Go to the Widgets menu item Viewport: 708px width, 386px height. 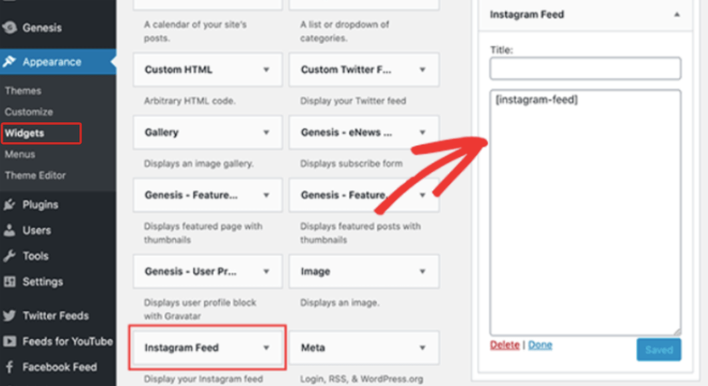25,133
